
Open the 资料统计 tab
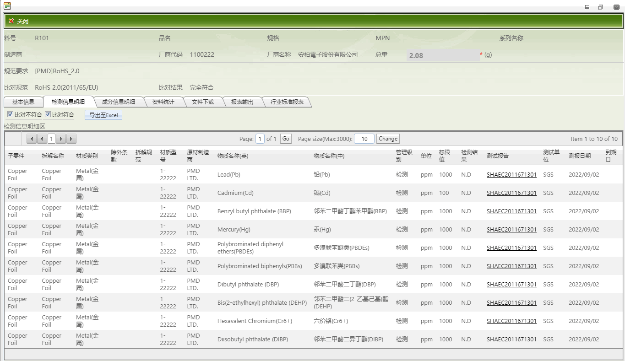(x=163, y=102)
